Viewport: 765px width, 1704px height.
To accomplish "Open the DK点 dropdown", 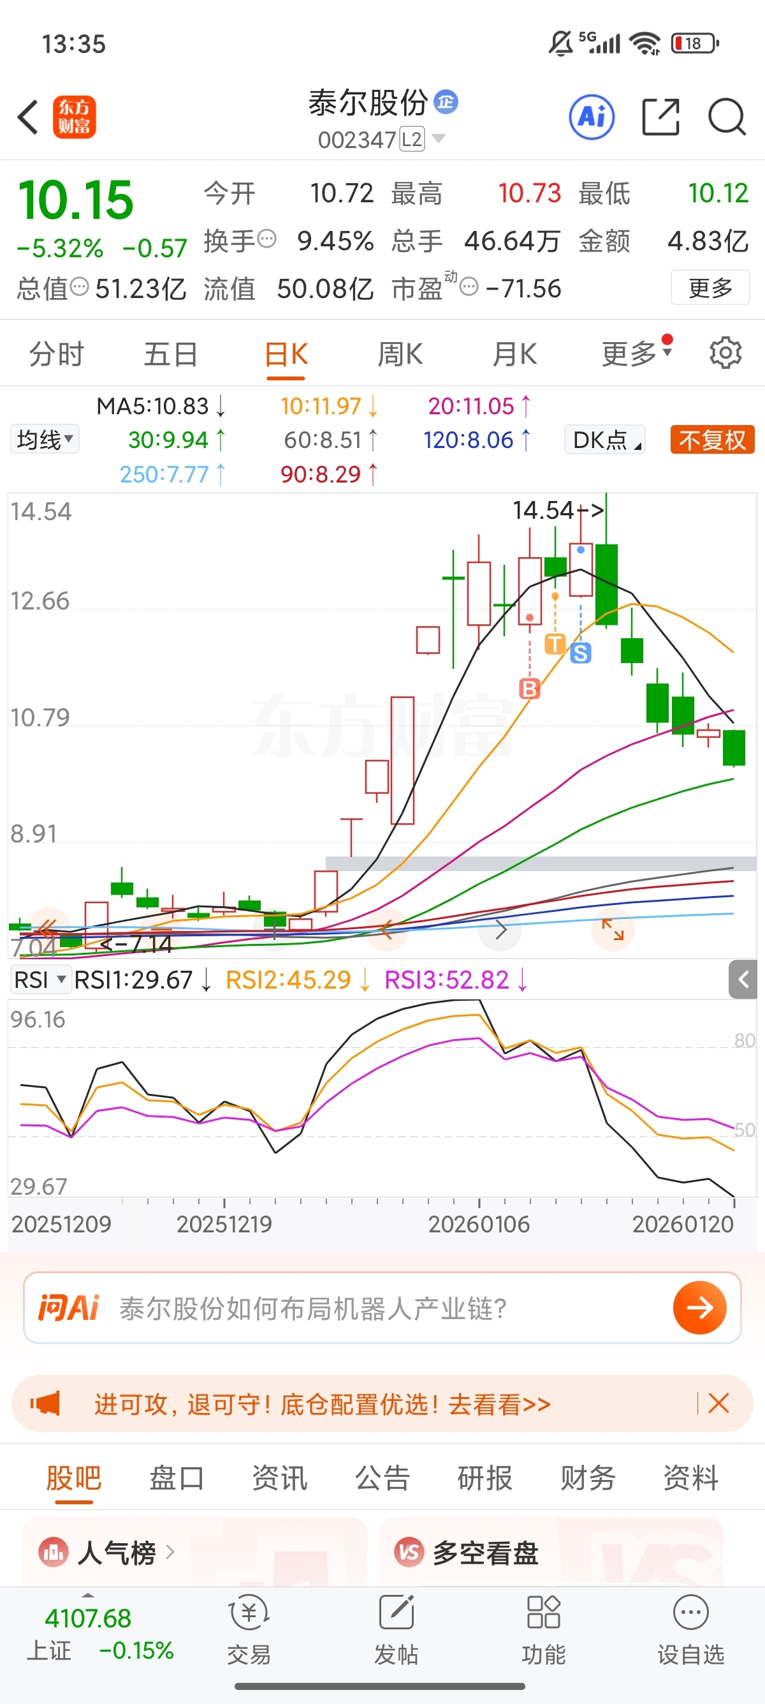I will 604,439.
